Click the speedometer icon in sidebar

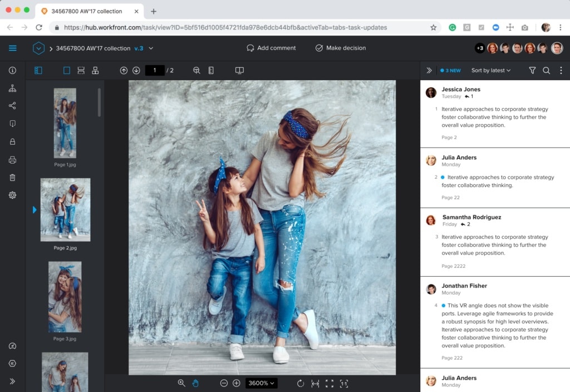point(12,345)
